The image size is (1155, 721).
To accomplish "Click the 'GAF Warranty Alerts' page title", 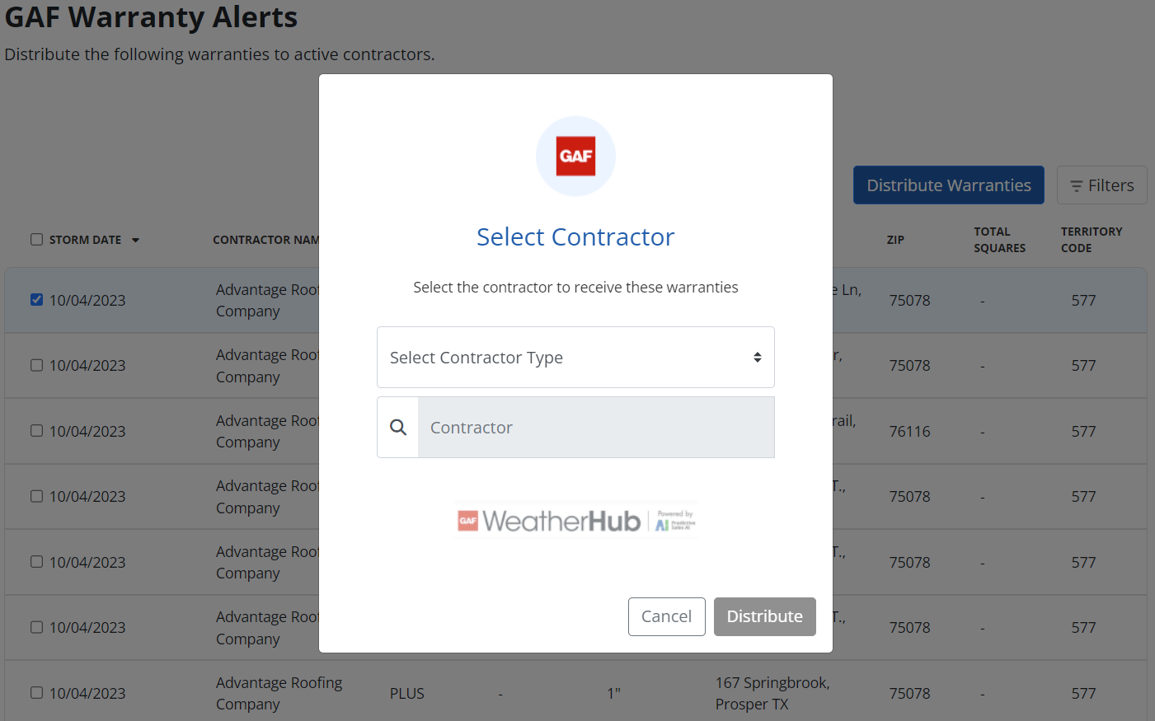I will coord(151,17).
